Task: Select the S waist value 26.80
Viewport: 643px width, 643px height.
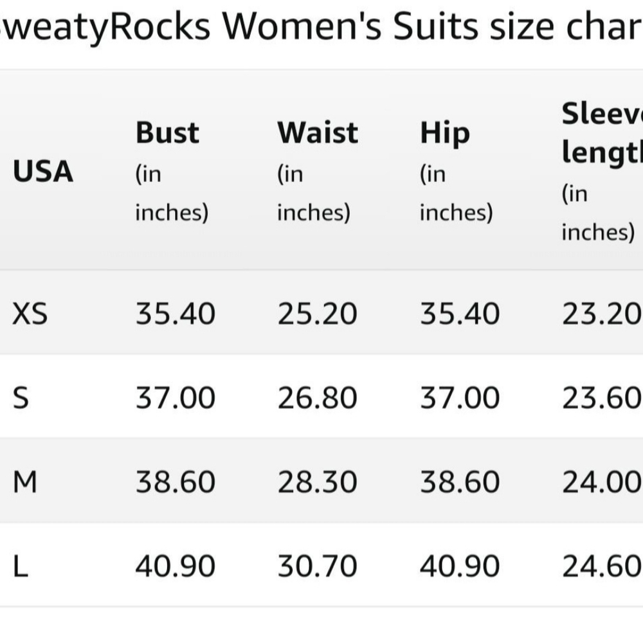Action: tap(317, 398)
